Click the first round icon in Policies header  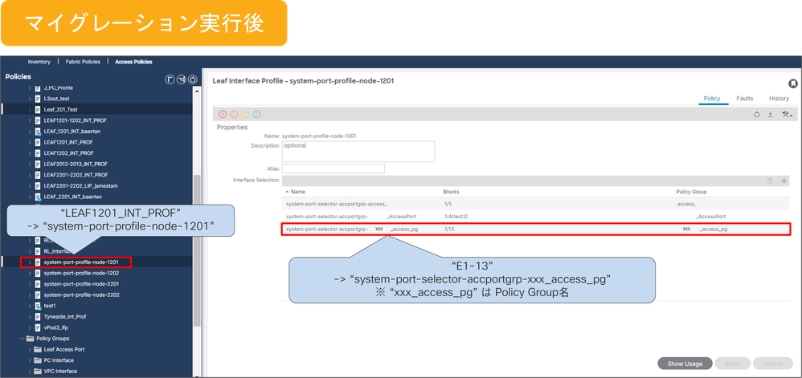pyautogui.click(x=170, y=79)
